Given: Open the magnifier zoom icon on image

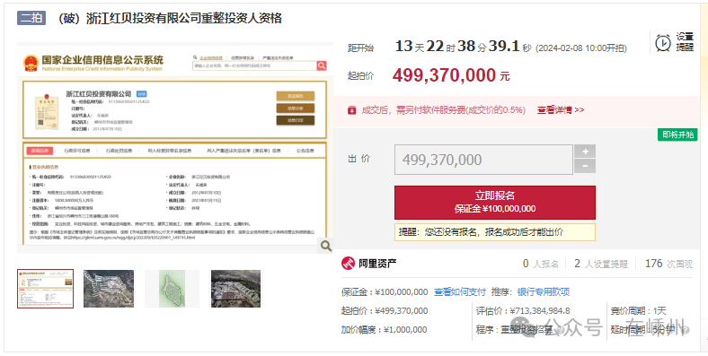Looking at the screenshot, I should tap(325, 246).
